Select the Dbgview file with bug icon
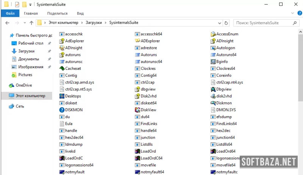 (x=214, y=89)
